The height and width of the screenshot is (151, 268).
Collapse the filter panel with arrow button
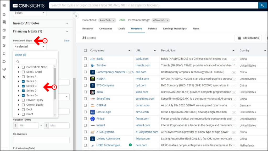(76, 16)
